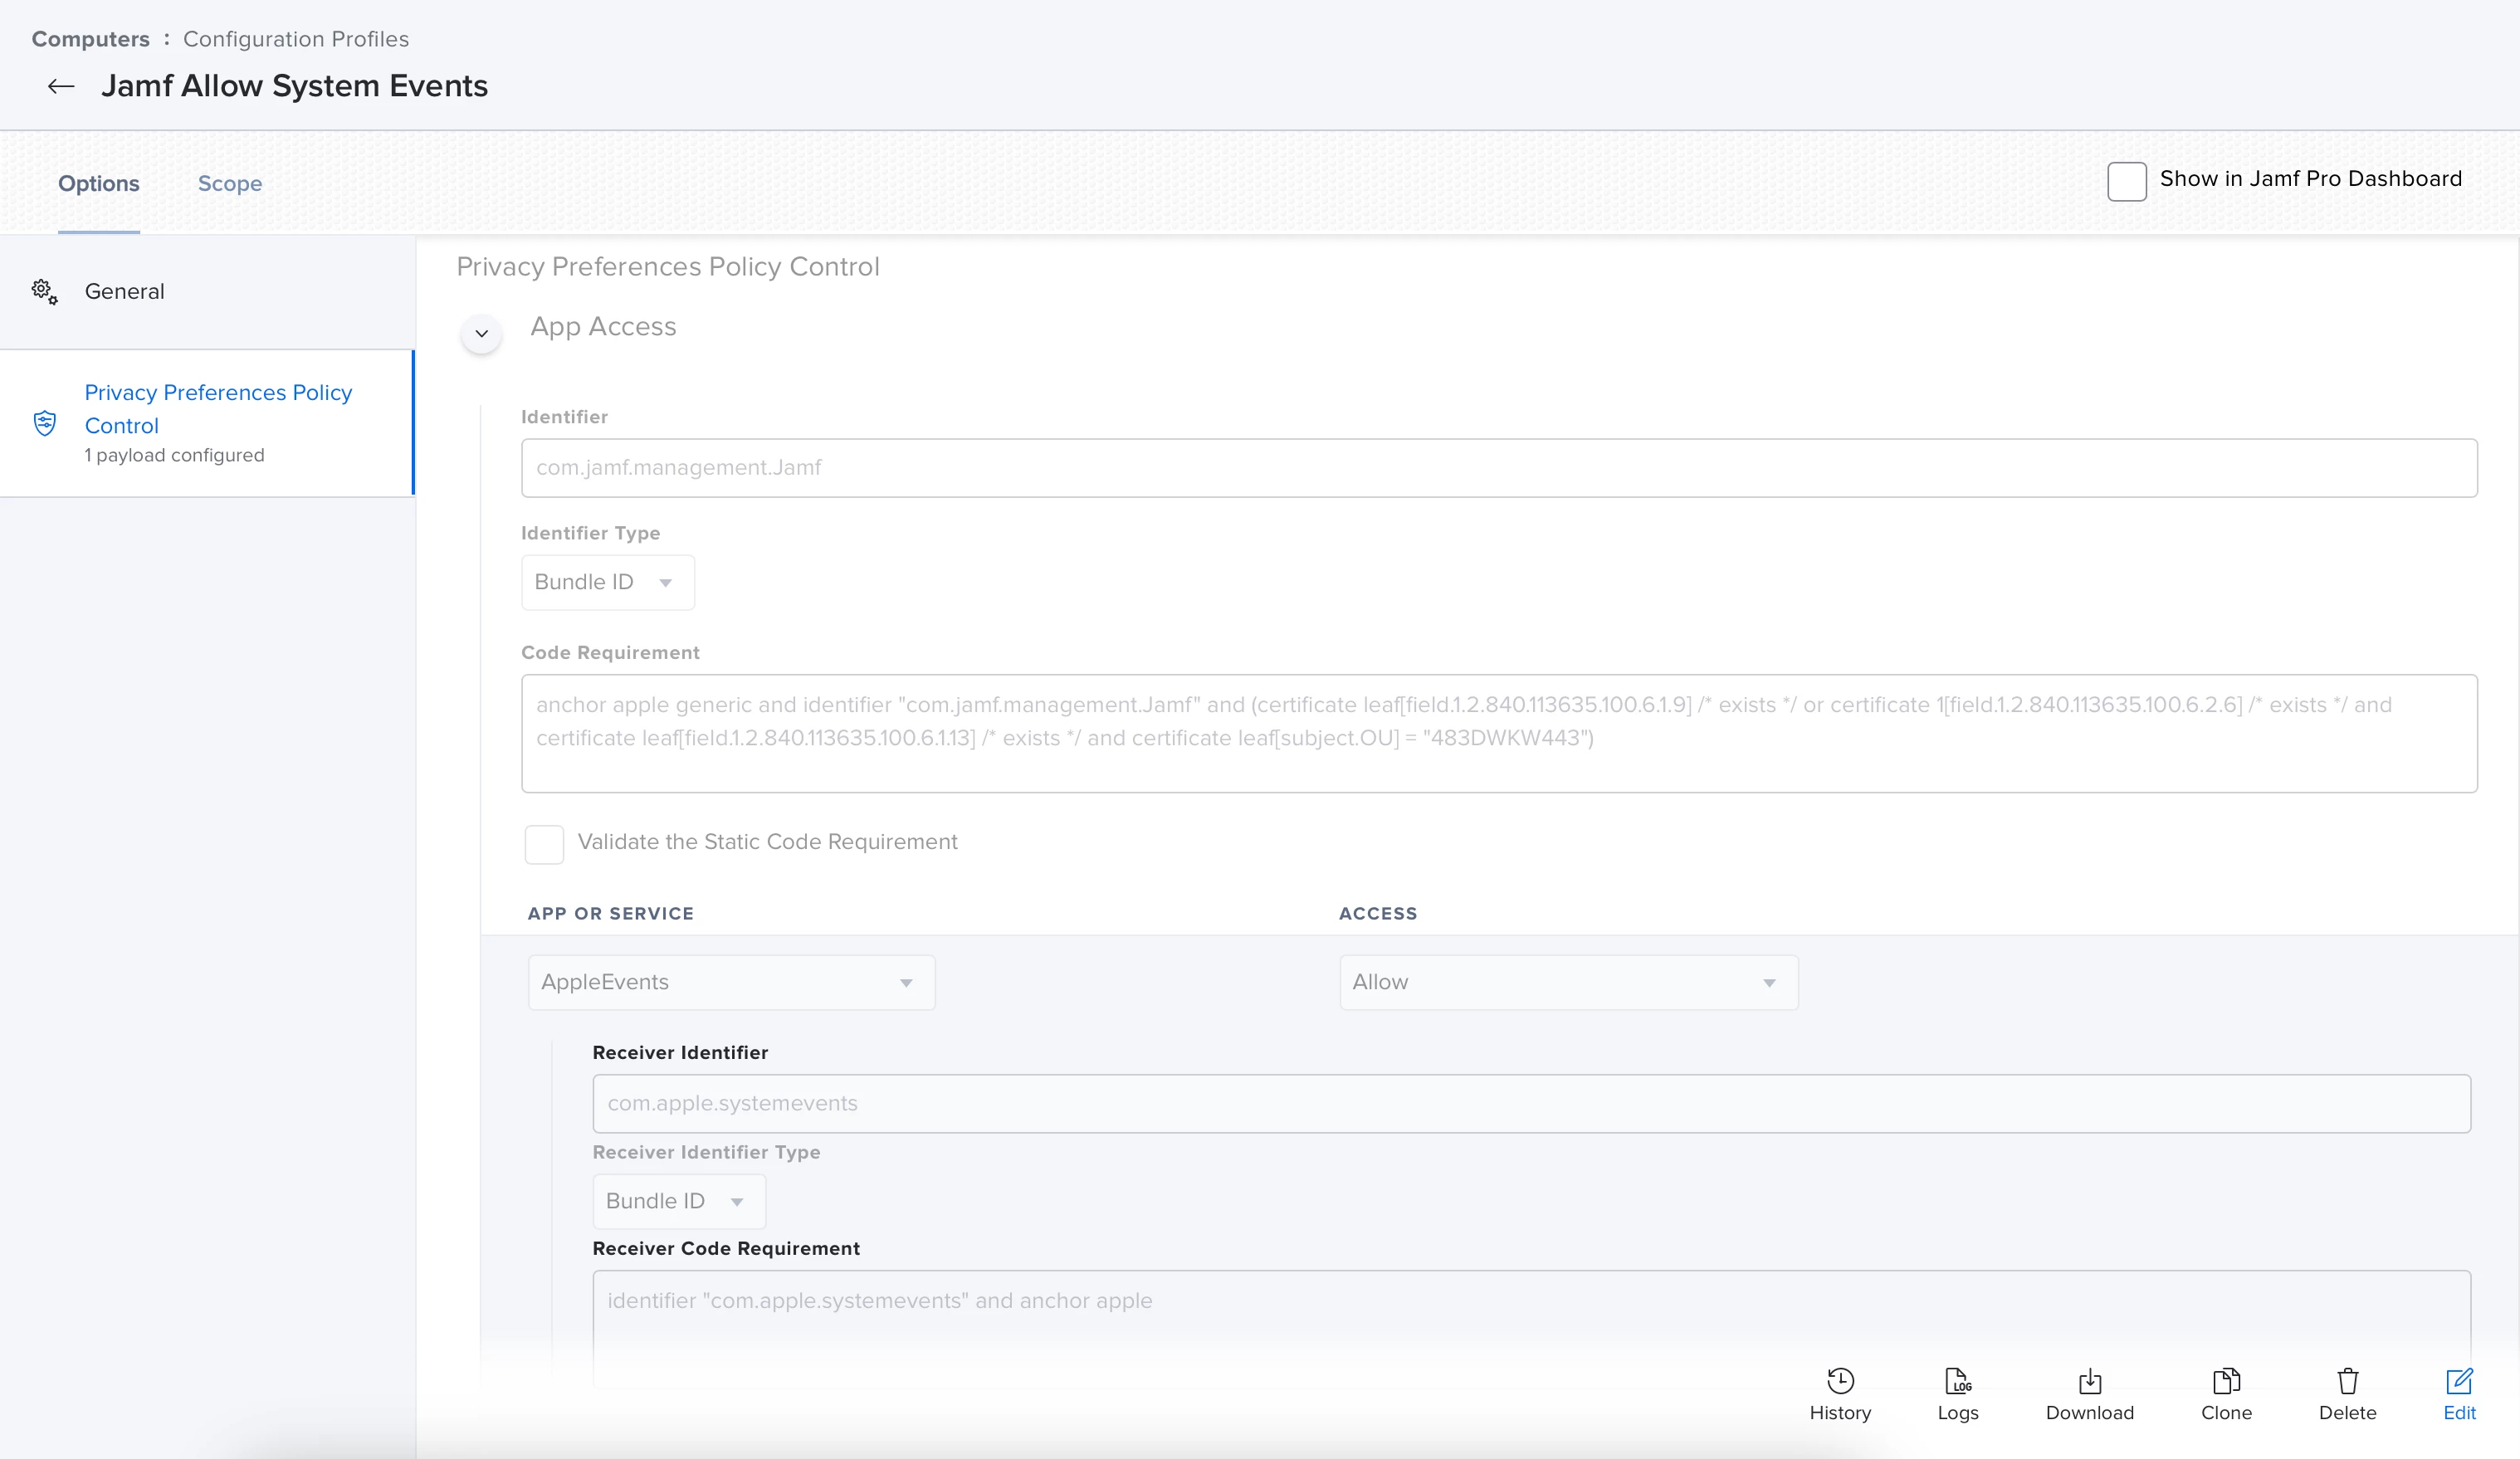The image size is (2520, 1459).
Task: Click the APP OR SERVICE column header
Action: click(x=610, y=913)
